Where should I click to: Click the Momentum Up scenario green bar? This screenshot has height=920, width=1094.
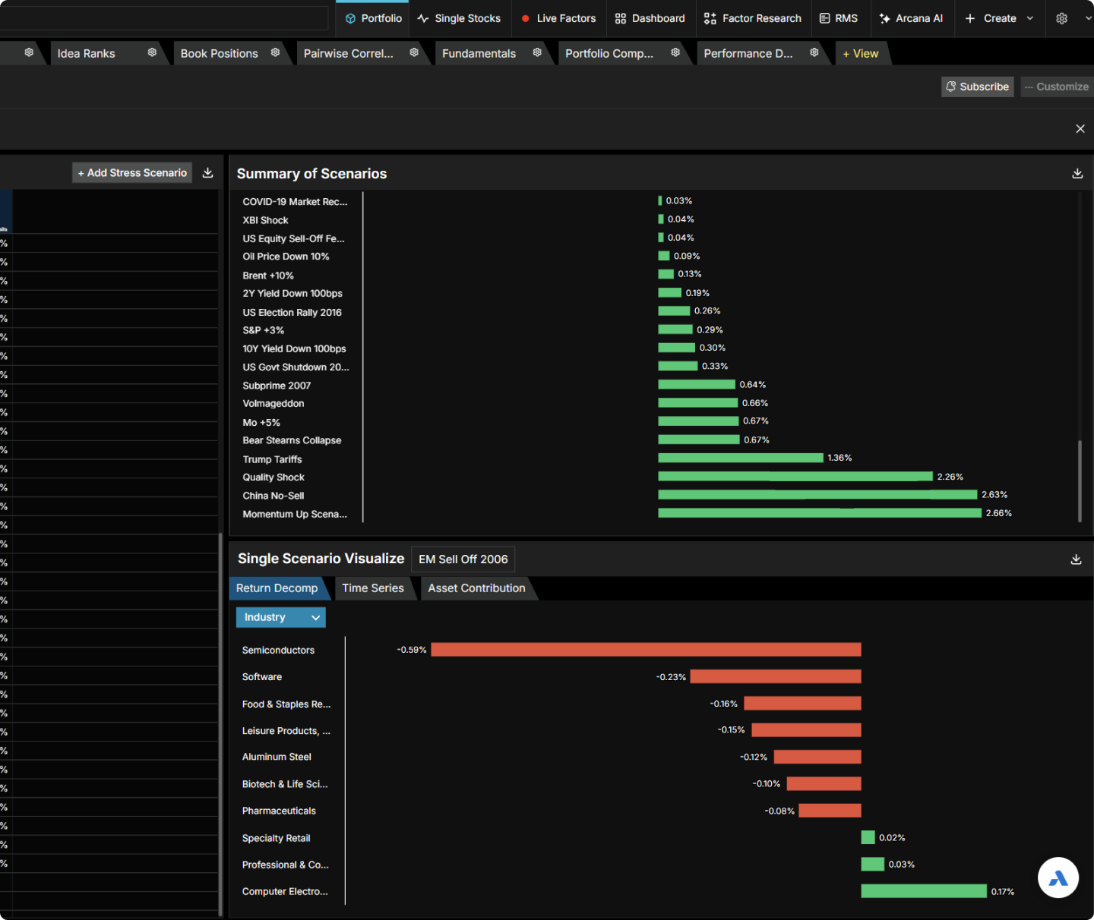click(x=820, y=514)
